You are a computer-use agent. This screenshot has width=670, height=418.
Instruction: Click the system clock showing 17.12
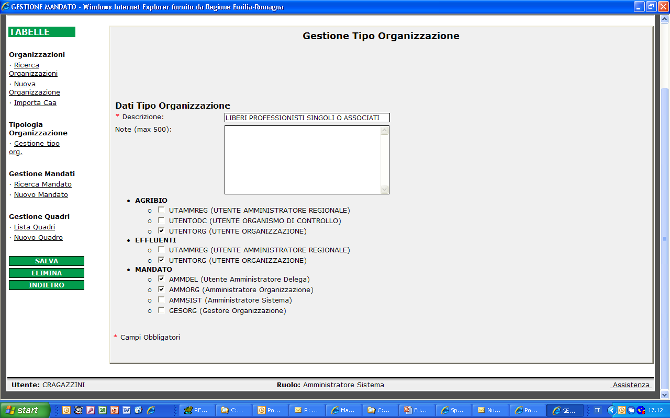coord(655,410)
